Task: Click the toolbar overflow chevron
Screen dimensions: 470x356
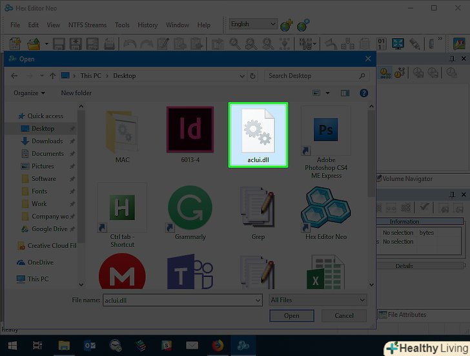Action: coord(440,39)
